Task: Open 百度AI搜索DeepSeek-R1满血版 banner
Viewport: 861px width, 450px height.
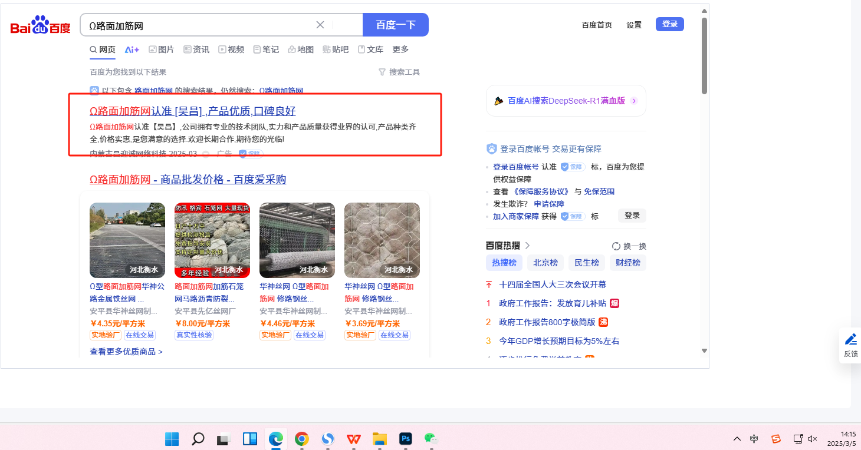Action: pyautogui.click(x=566, y=101)
